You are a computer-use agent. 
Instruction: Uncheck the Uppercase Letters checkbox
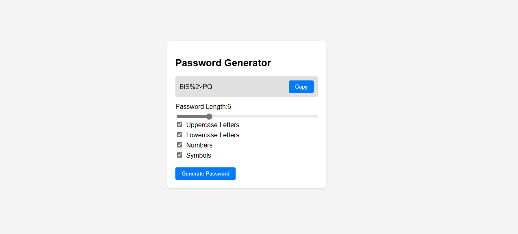179,125
